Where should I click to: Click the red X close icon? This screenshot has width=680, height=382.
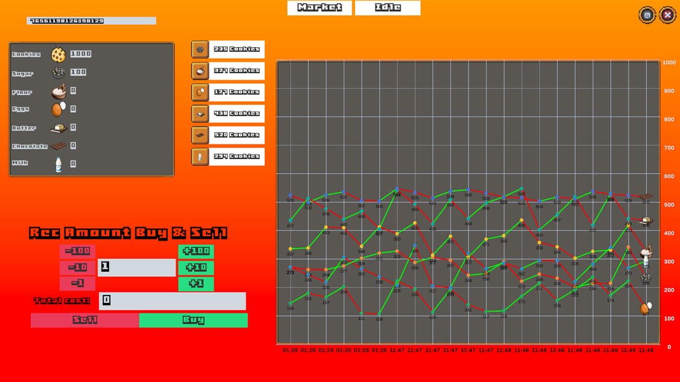[x=667, y=15]
